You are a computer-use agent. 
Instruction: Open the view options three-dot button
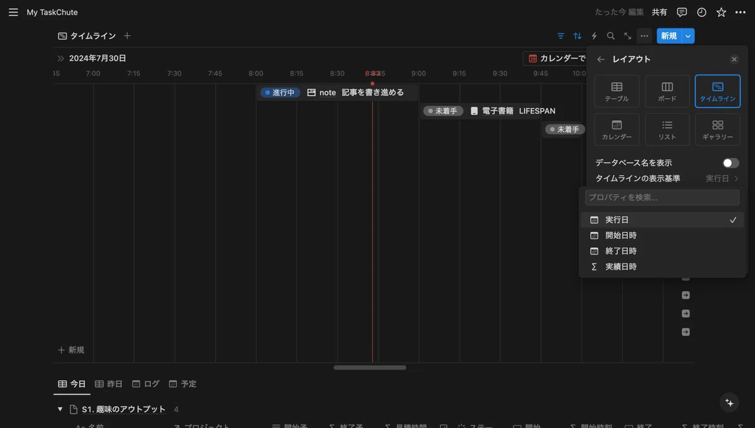[644, 36]
